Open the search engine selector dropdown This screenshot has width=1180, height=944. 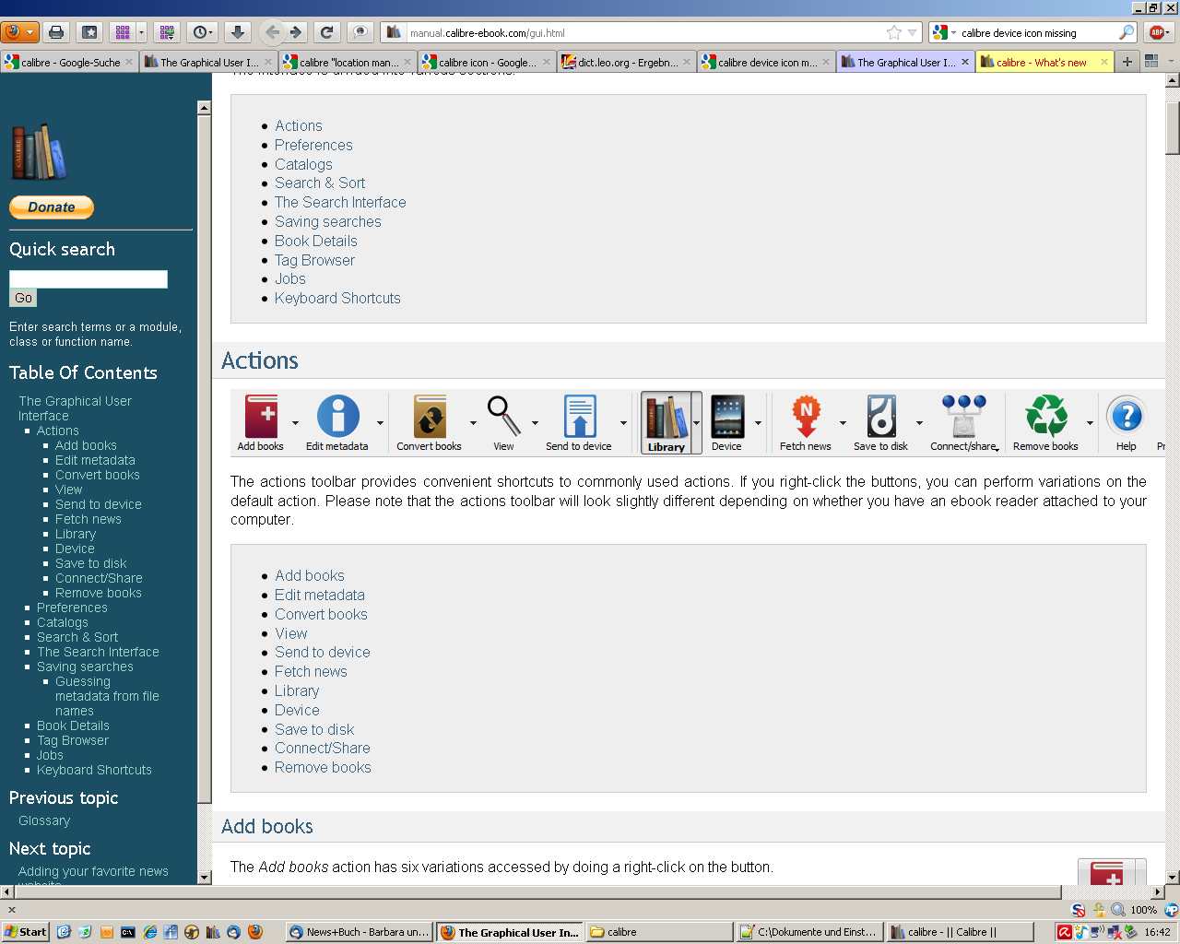click(943, 32)
